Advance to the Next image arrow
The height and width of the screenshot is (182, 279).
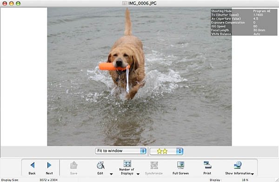point(49,165)
